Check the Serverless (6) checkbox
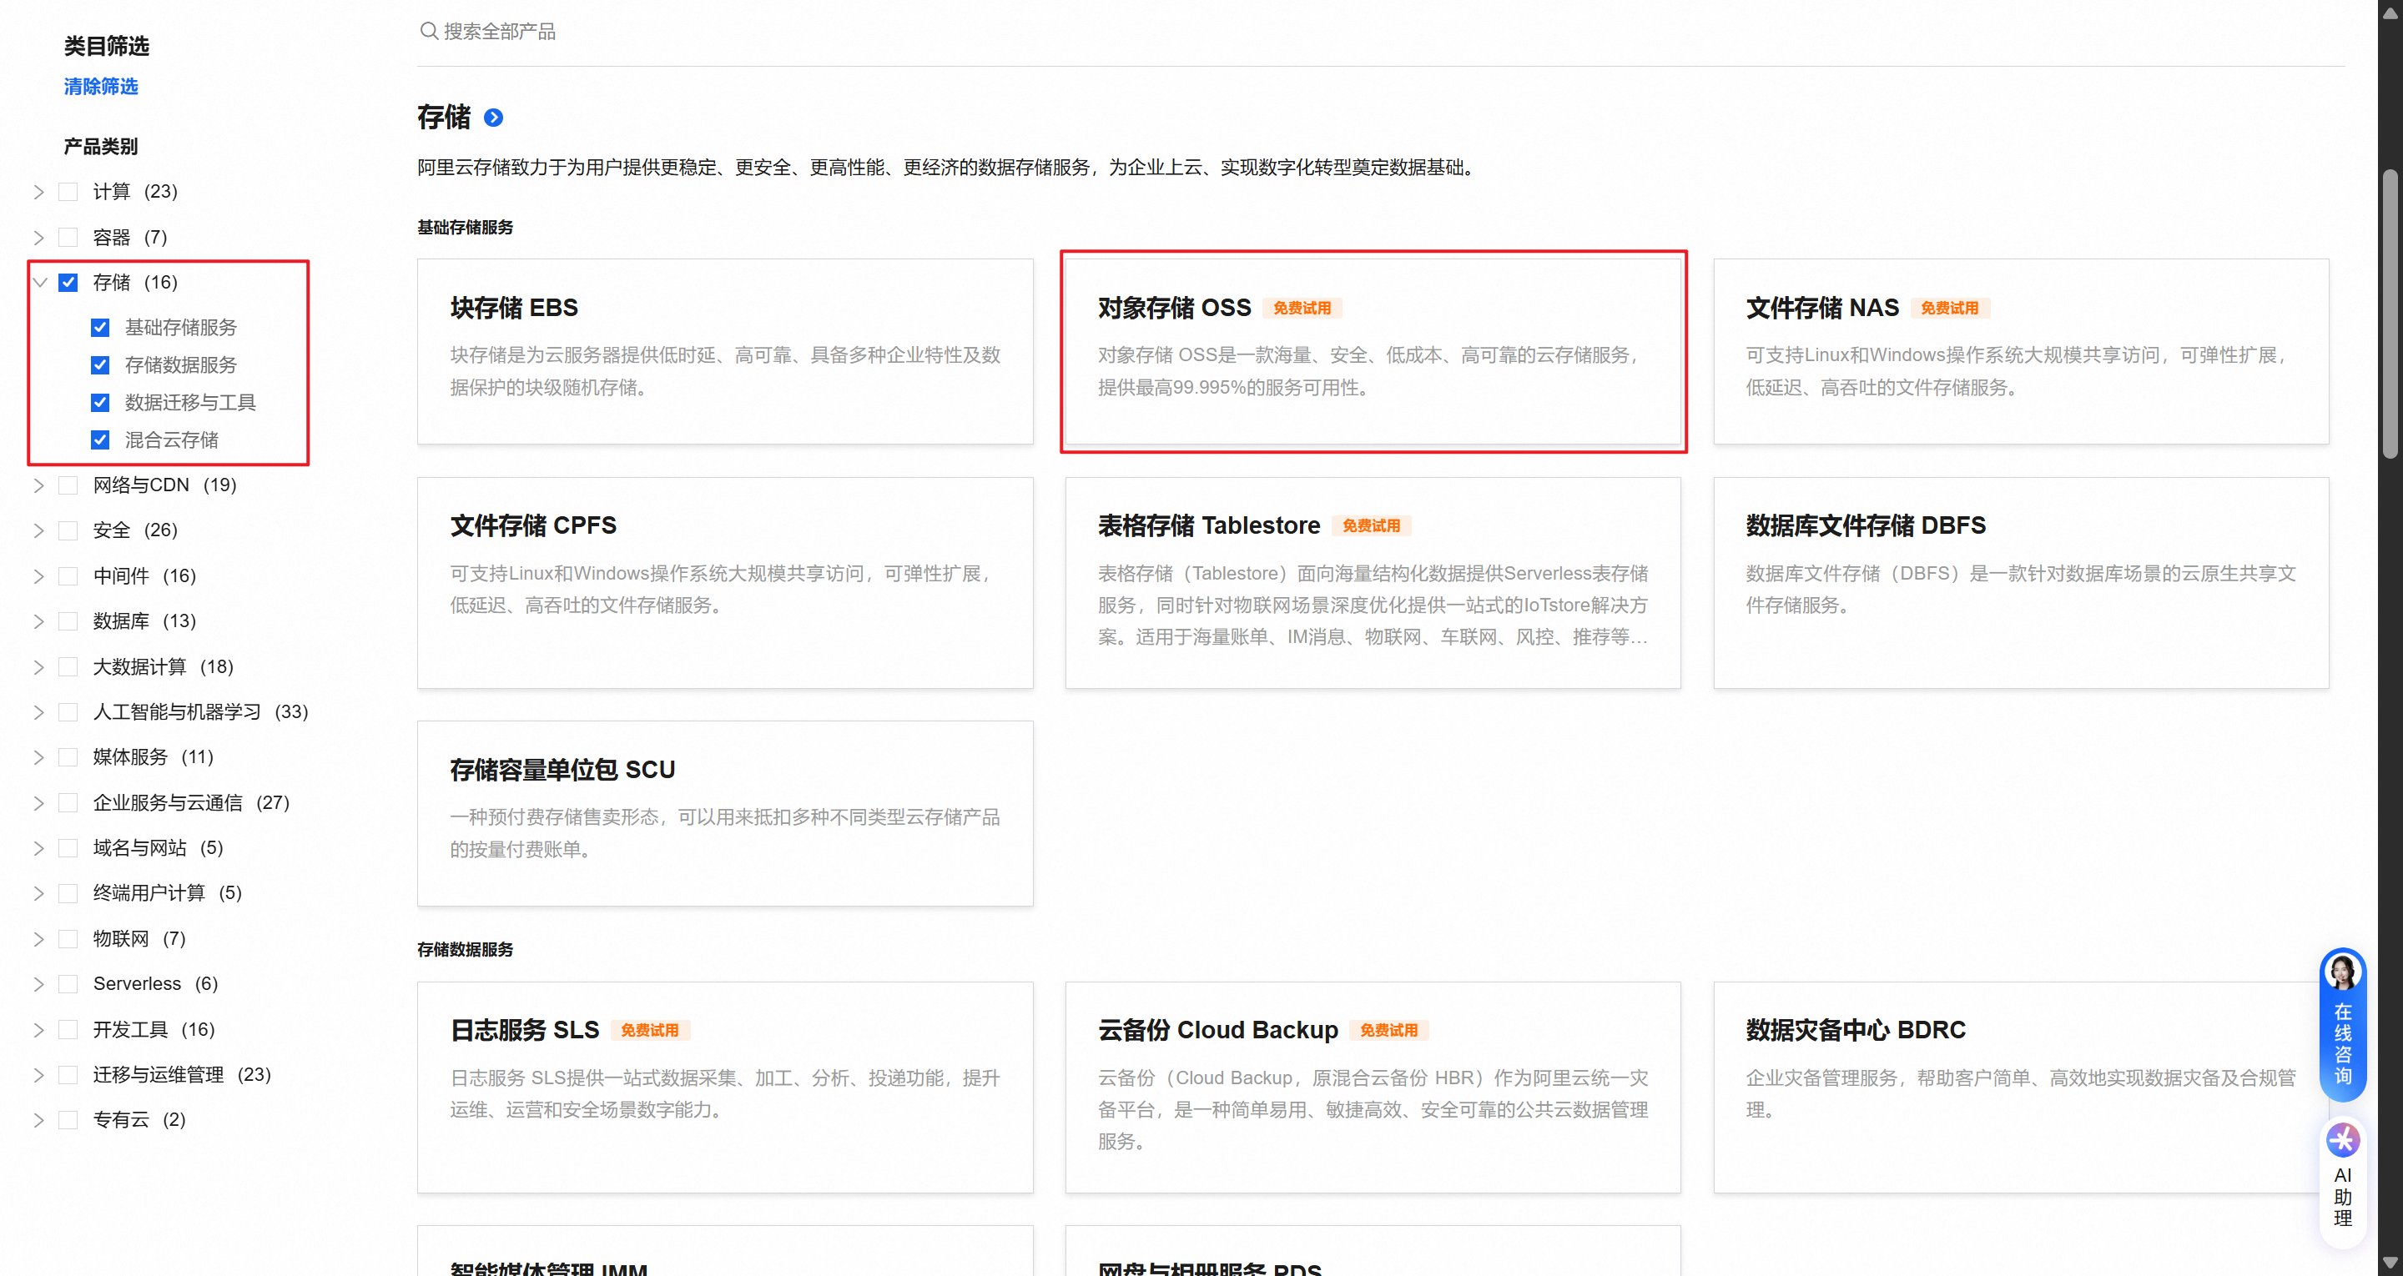This screenshot has width=2403, height=1276. [x=68, y=984]
